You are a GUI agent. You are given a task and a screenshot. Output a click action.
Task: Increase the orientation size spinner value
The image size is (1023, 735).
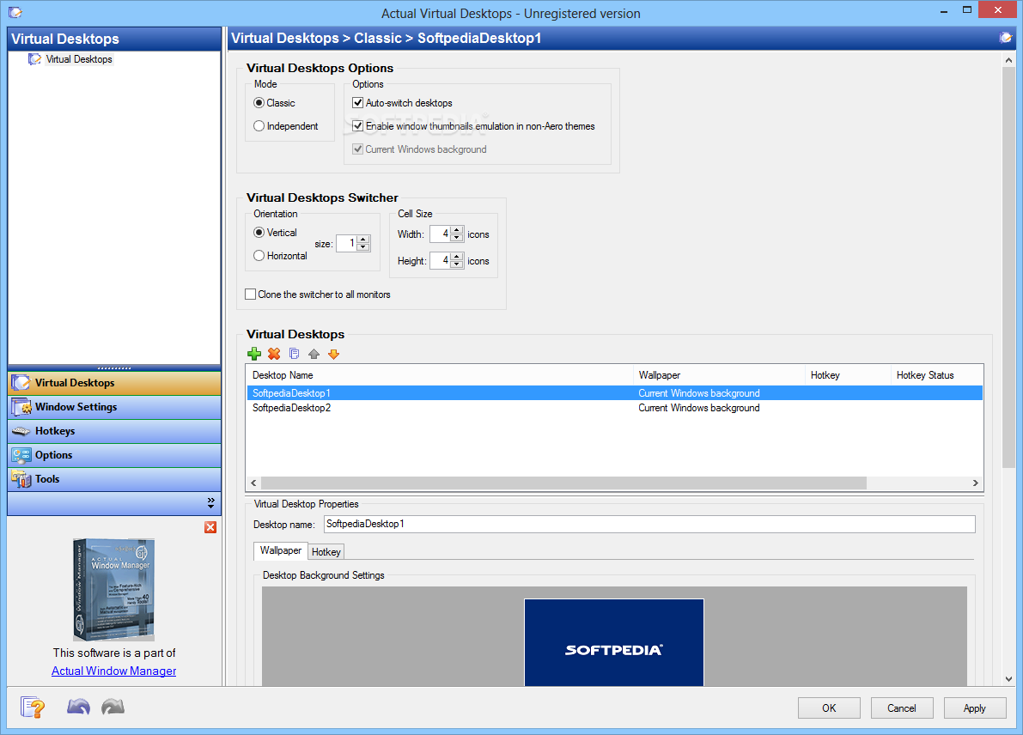coord(363,240)
